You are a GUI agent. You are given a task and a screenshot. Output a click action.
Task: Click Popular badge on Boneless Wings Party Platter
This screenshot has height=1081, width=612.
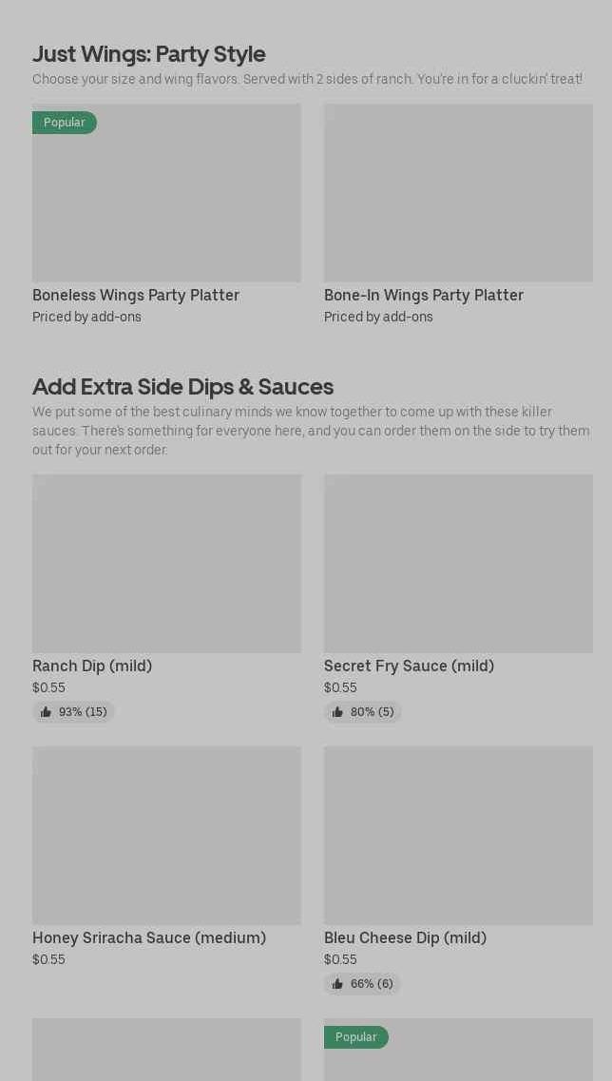64,123
